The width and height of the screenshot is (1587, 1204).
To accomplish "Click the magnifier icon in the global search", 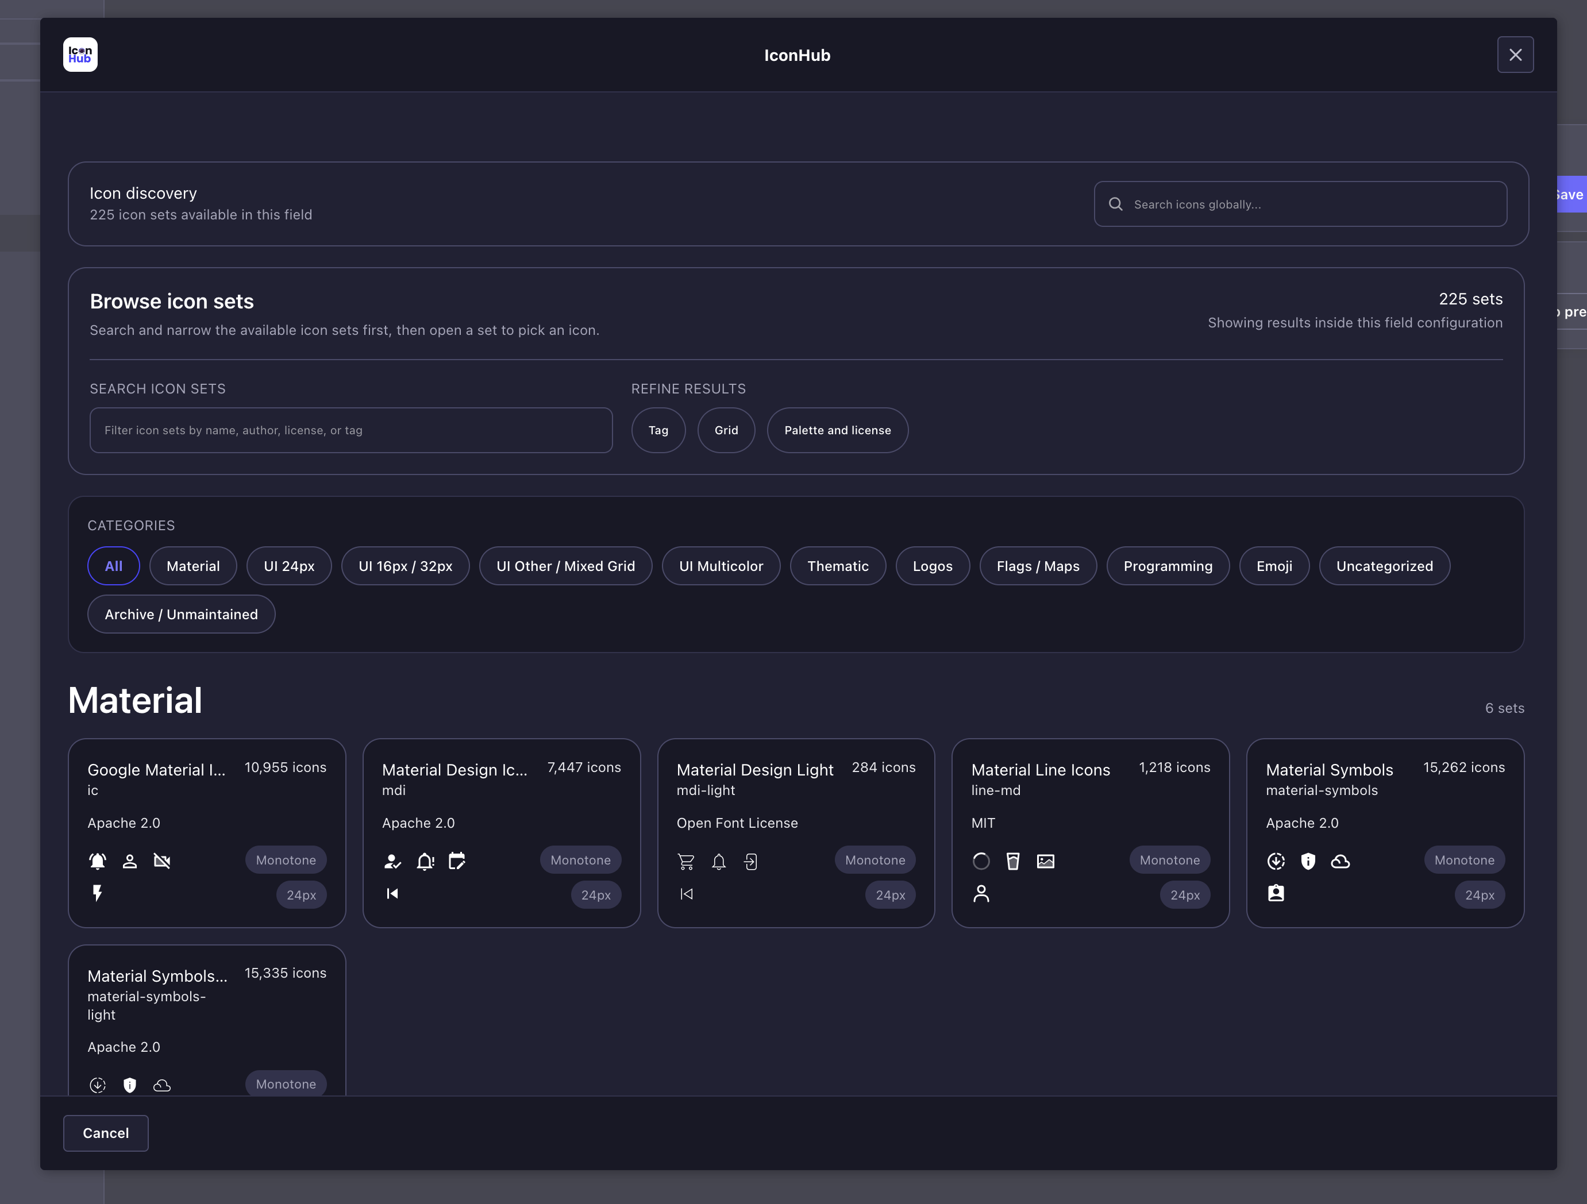I will (x=1116, y=204).
